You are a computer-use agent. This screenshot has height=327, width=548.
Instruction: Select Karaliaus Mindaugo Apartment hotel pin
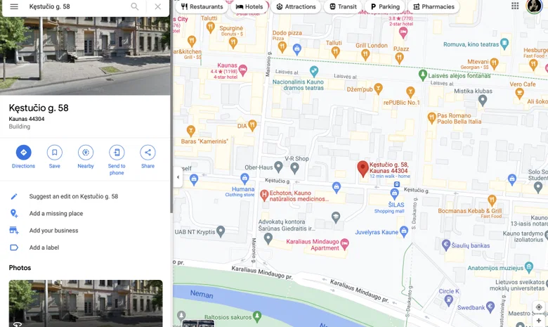click(344, 244)
